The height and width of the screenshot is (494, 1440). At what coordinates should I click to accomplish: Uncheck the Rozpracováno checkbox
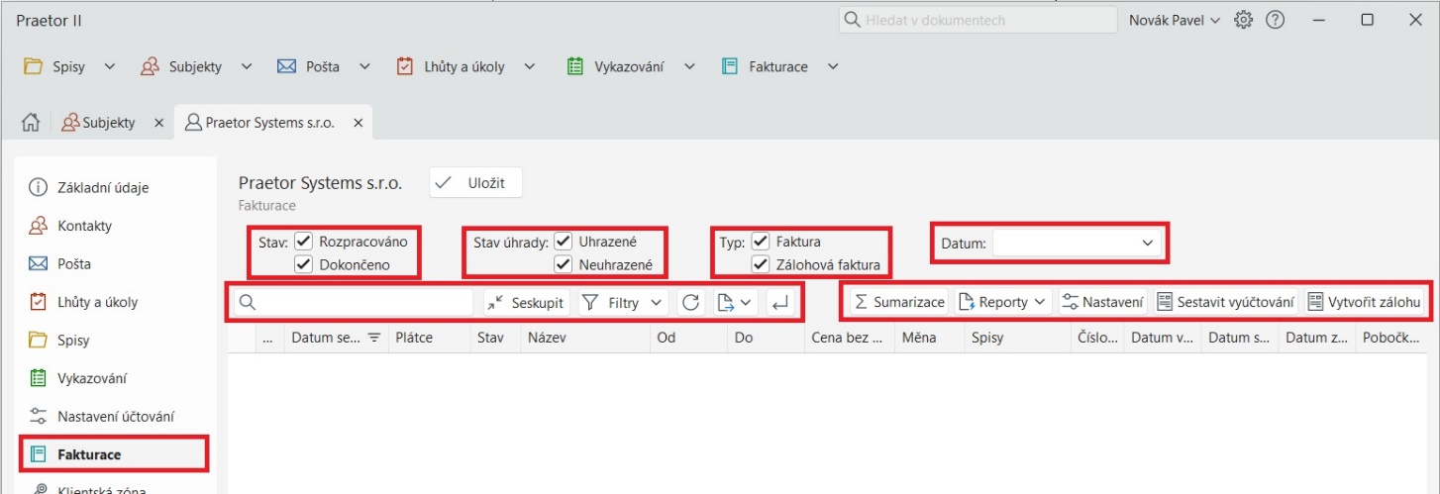[304, 242]
